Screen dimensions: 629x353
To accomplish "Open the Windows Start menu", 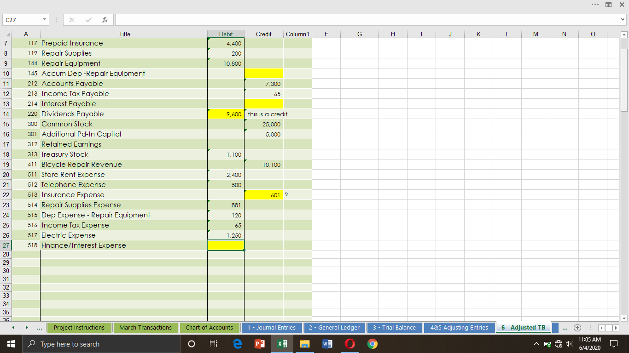I will tap(11, 344).
